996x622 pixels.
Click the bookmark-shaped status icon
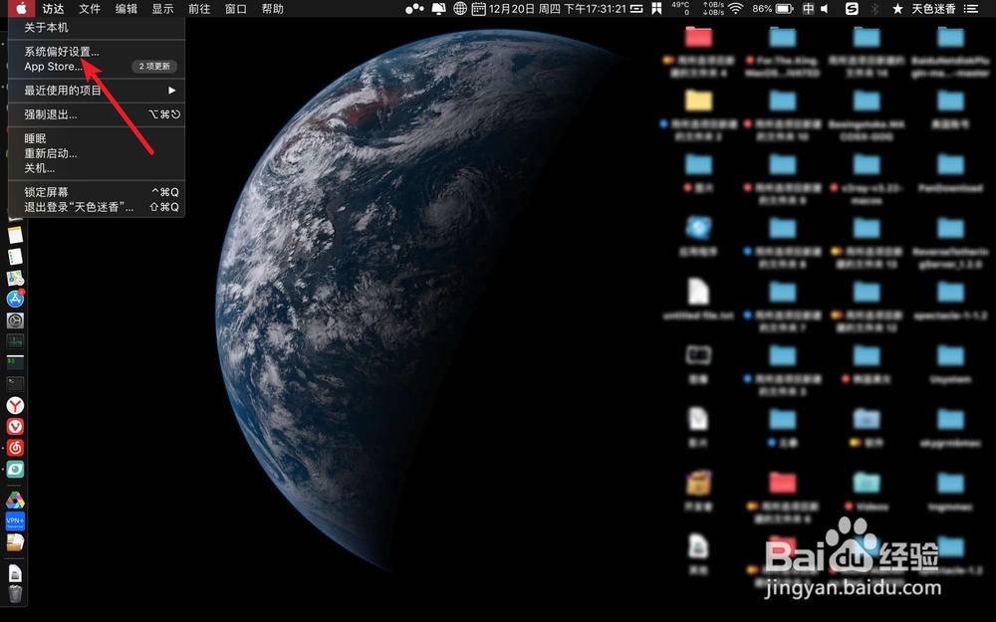pyautogui.click(x=656, y=8)
